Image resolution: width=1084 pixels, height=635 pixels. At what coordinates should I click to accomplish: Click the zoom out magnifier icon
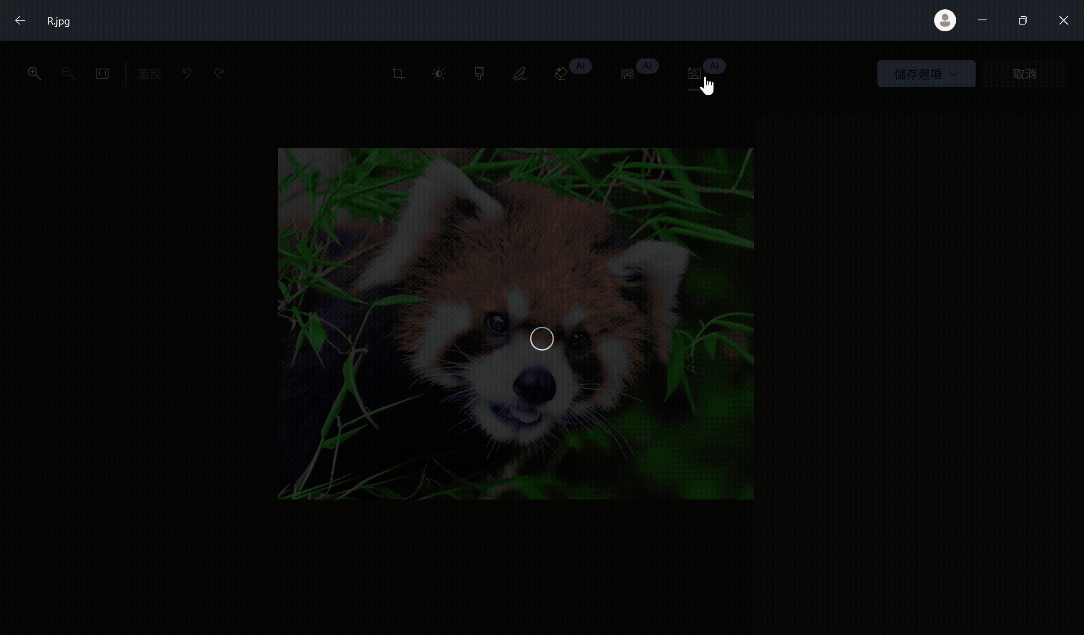[68, 74]
